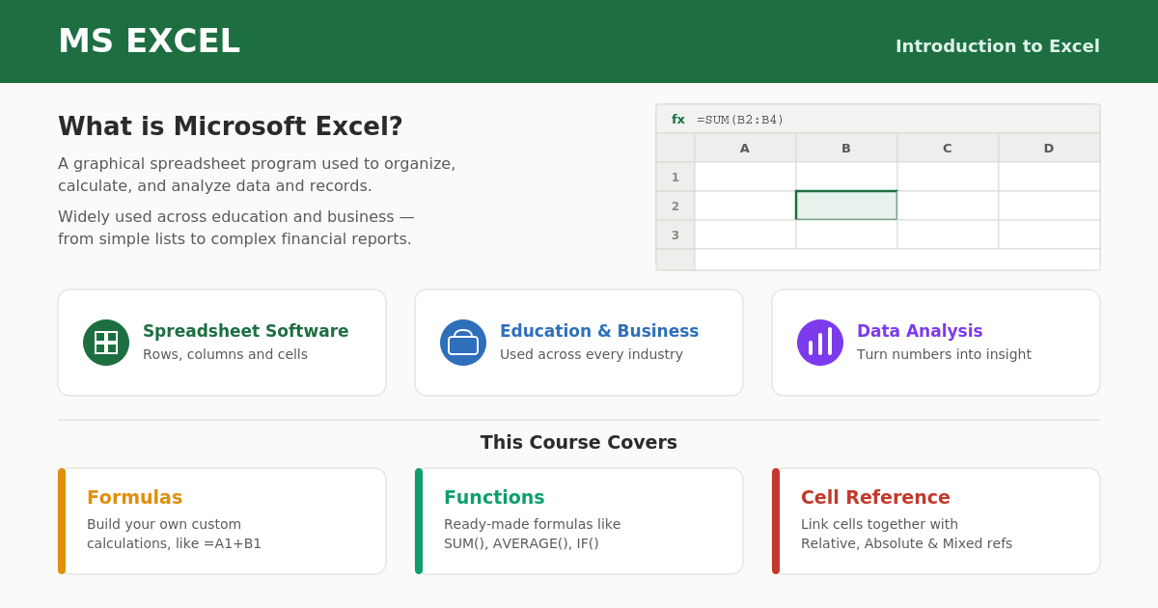Click the Data Analysis card title
Viewport: 1158px width, 608px height.
click(920, 331)
